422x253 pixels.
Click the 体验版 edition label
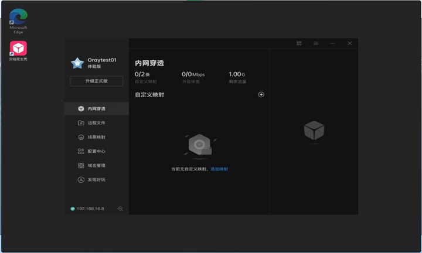tap(94, 66)
